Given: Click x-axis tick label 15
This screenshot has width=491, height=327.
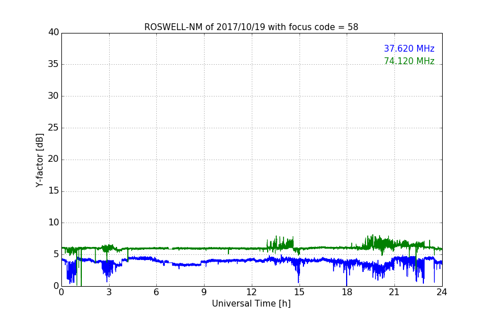Looking at the screenshot, I should (x=299, y=292).
